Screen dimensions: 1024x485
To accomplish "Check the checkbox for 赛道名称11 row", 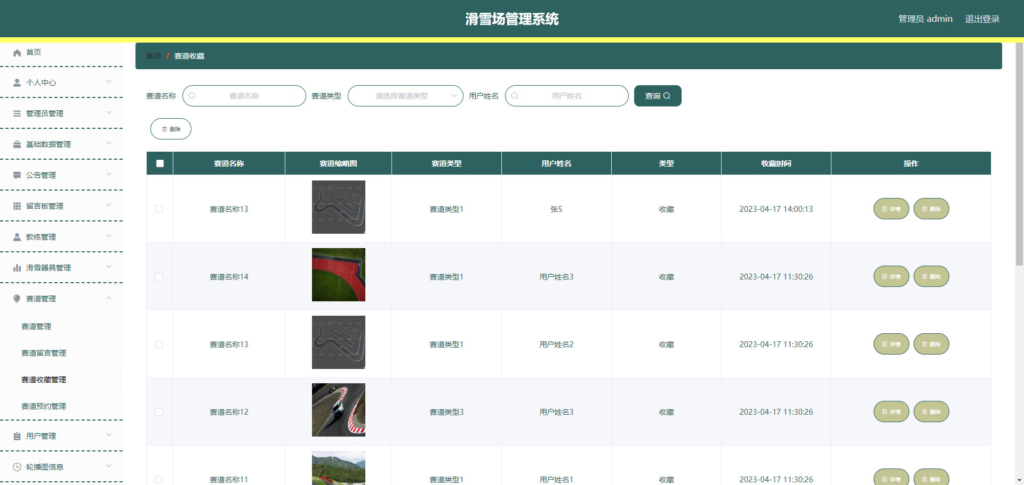I will coord(159,480).
